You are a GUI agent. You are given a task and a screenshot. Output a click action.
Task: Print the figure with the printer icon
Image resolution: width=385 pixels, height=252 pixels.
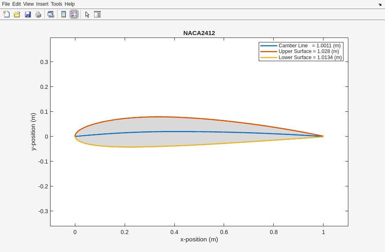38,14
